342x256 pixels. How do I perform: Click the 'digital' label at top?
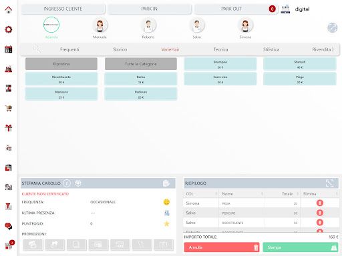pos(302,9)
